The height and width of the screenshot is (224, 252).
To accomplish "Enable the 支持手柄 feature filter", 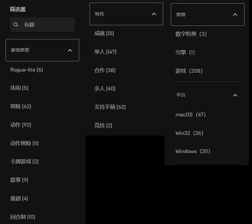I will tap(110, 107).
